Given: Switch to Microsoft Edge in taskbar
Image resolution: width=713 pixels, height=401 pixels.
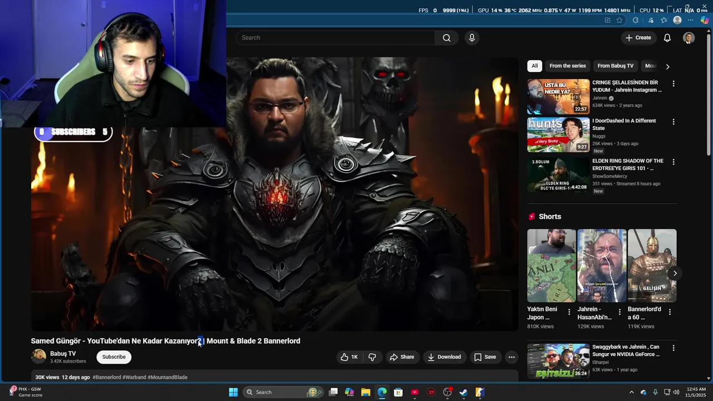Looking at the screenshot, I should point(382,392).
